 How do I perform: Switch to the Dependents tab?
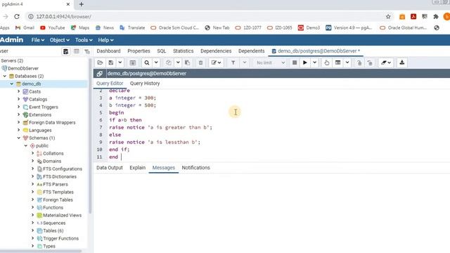click(251, 51)
